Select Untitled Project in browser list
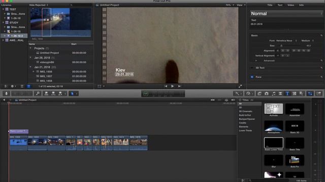 (x=49, y=53)
